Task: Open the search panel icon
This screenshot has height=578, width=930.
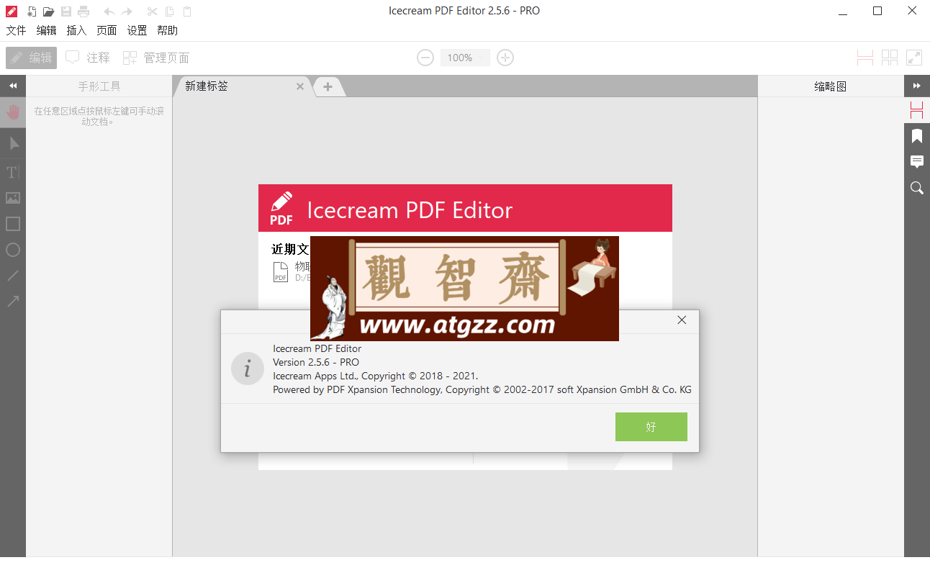Action: point(917,188)
